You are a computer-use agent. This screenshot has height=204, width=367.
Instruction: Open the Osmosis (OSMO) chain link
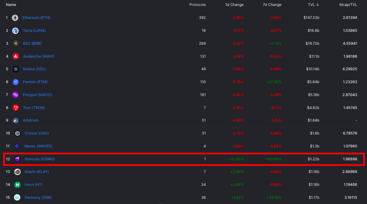point(39,159)
